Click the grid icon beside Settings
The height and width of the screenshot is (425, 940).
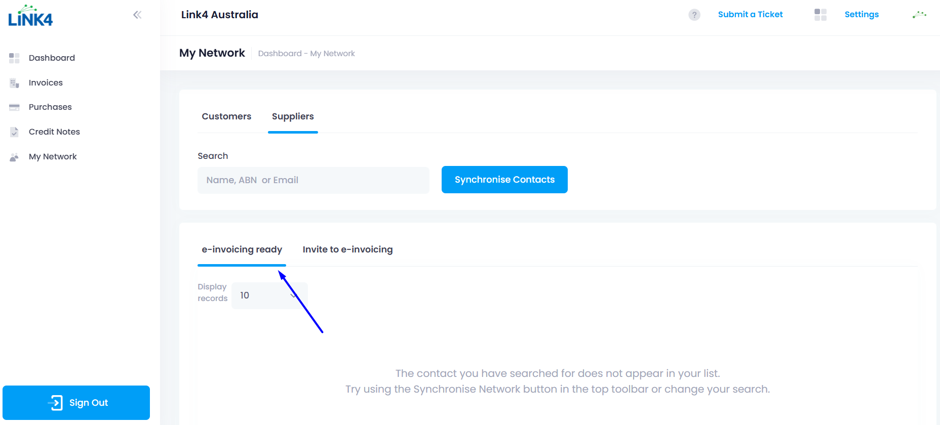(x=820, y=15)
